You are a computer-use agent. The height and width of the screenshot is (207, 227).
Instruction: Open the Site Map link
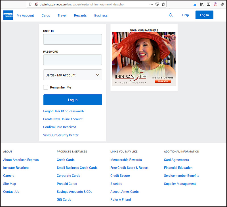(x=10, y=184)
